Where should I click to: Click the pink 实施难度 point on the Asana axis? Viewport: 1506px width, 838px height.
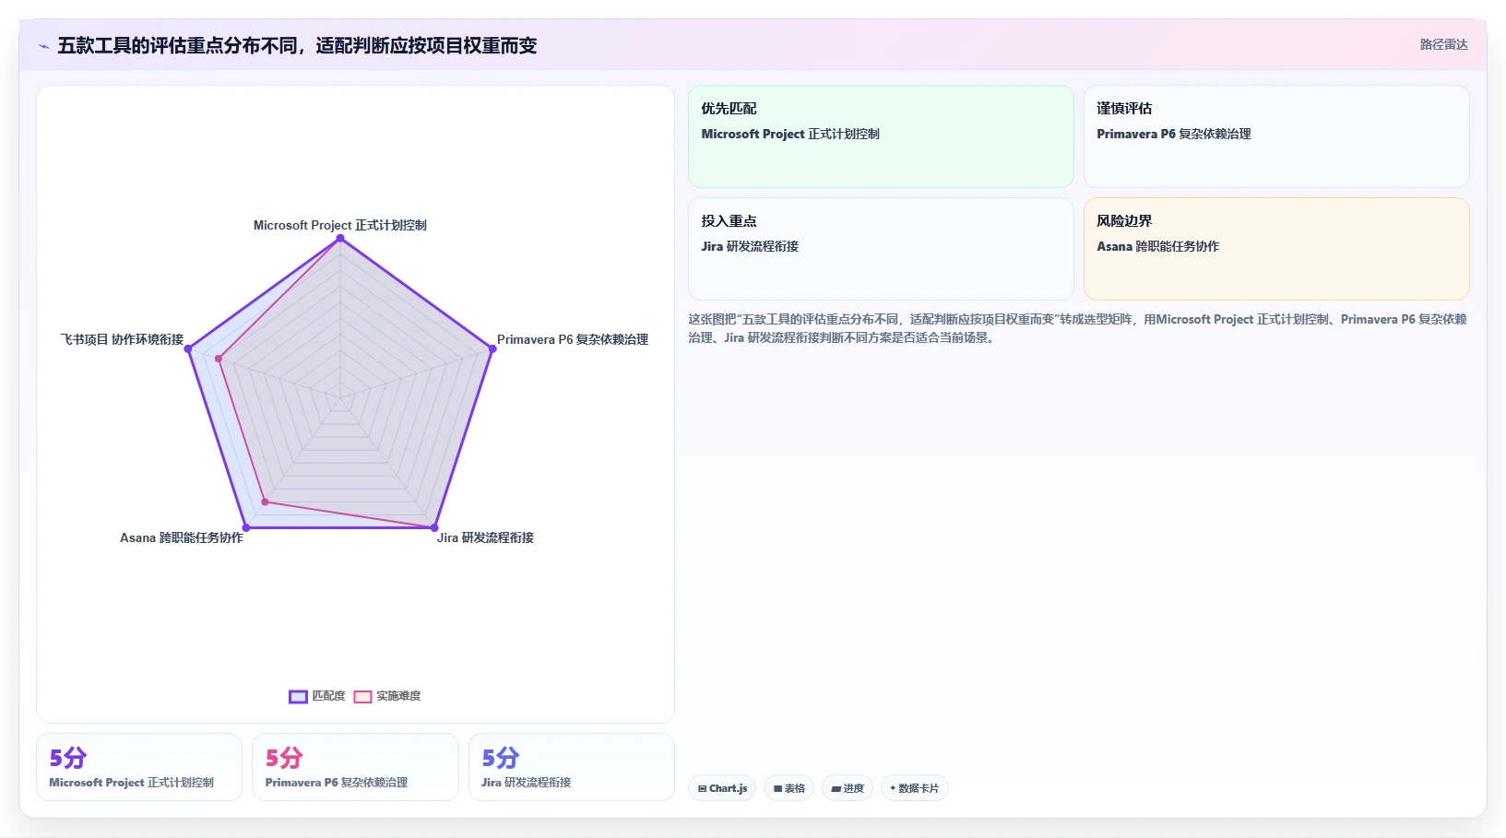pyautogui.click(x=265, y=502)
